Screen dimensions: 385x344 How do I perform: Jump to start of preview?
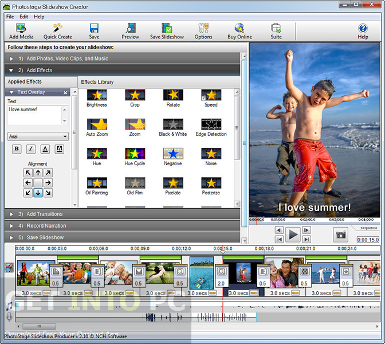pyautogui.click(x=280, y=239)
